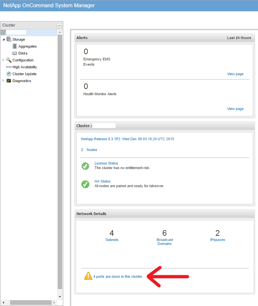Image resolution: width=258 pixels, height=306 pixels.
Task: Click the Cluster Update gear icon
Action: 9,74
